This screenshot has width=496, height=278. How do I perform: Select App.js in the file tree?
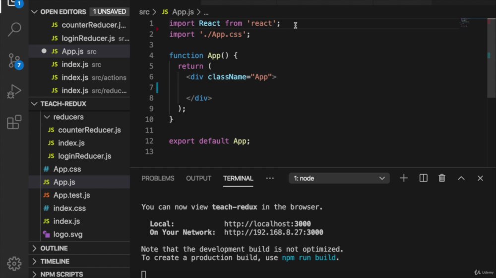tap(79, 182)
